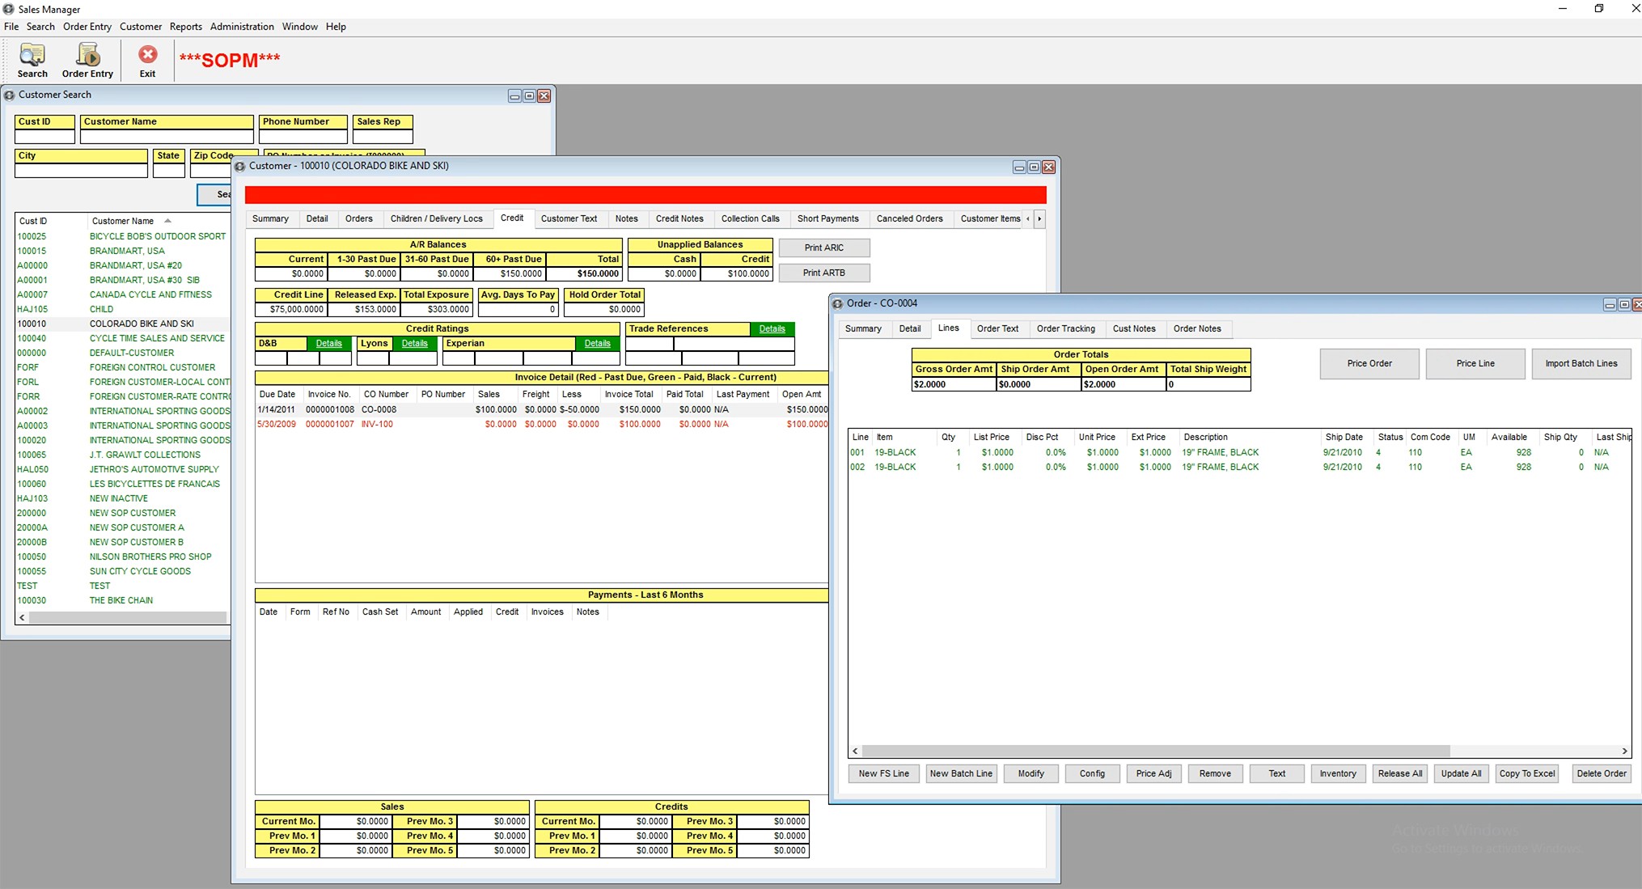Click Customer Search window title icon
The width and height of the screenshot is (1642, 889).
pyautogui.click(x=10, y=95)
